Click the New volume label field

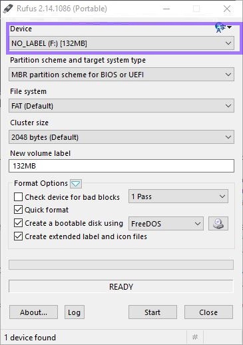point(121,166)
